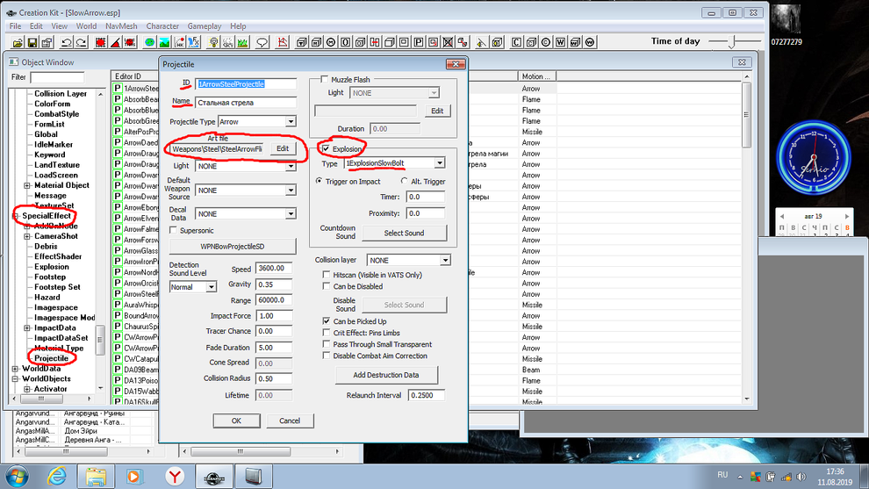
Task: Expand the WorldData tree node
Action: pyautogui.click(x=17, y=369)
